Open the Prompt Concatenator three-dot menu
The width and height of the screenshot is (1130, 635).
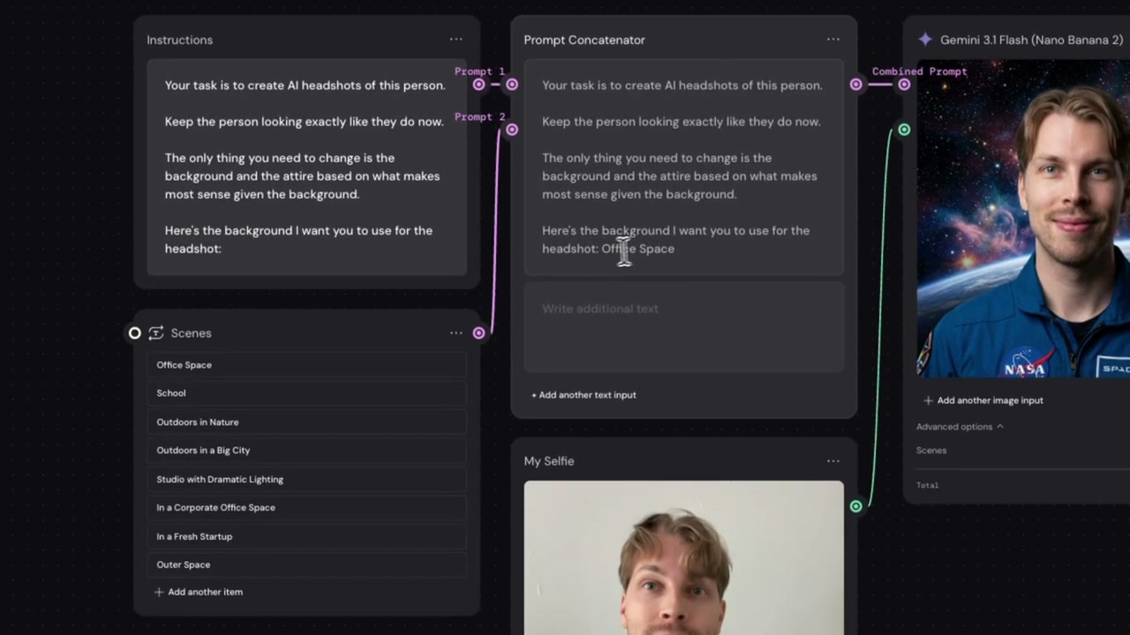point(833,40)
